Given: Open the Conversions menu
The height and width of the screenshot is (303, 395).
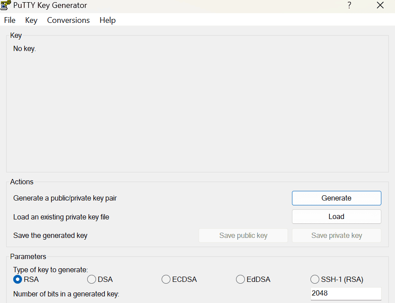Looking at the screenshot, I should tap(68, 20).
